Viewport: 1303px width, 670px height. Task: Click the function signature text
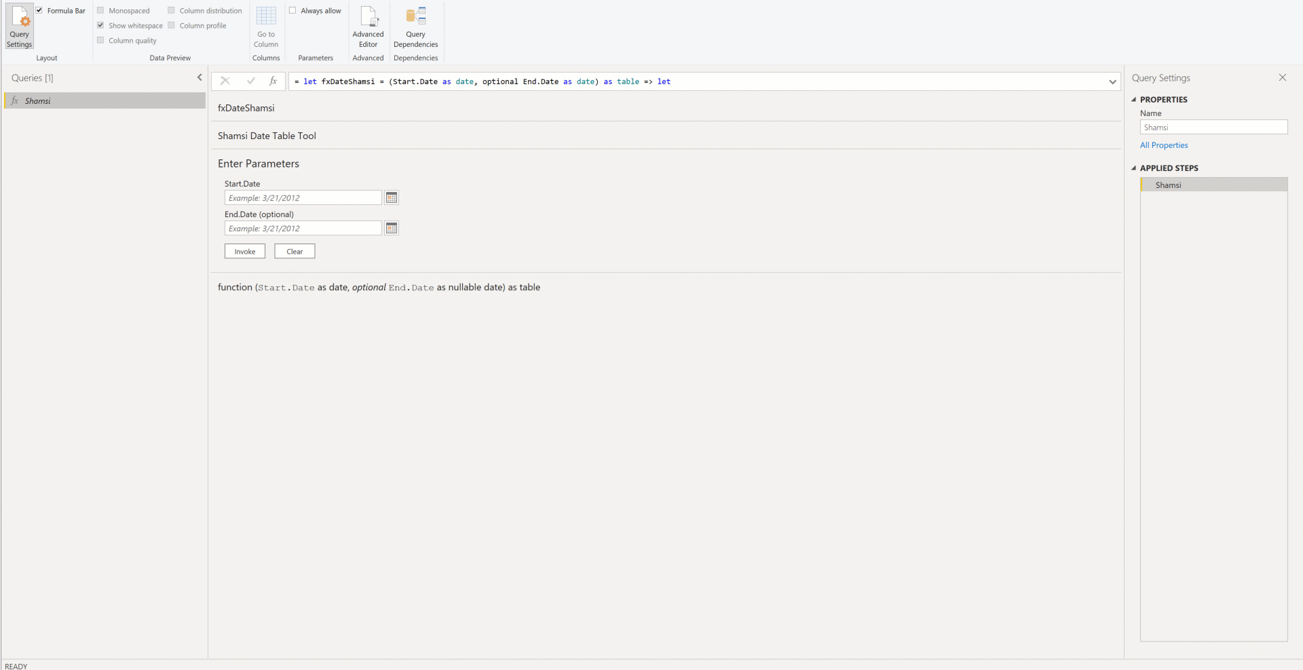379,288
